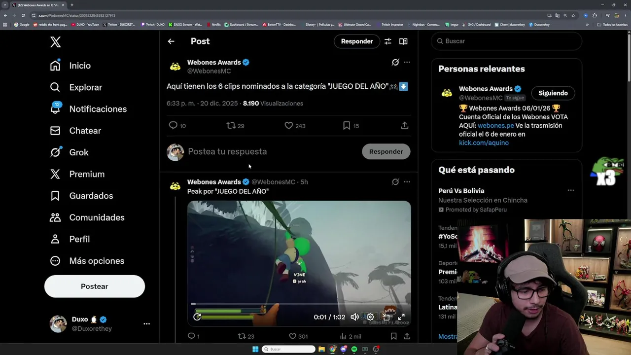The width and height of the screenshot is (631, 355).
Task: Reply to Peak post with 1 reply
Action: pos(193,336)
